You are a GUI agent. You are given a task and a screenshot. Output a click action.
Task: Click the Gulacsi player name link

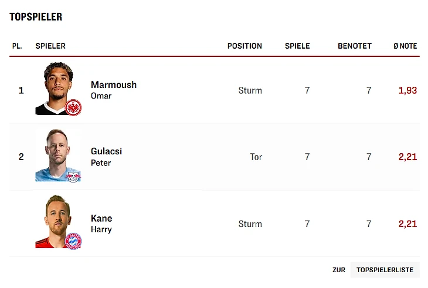(x=107, y=151)
